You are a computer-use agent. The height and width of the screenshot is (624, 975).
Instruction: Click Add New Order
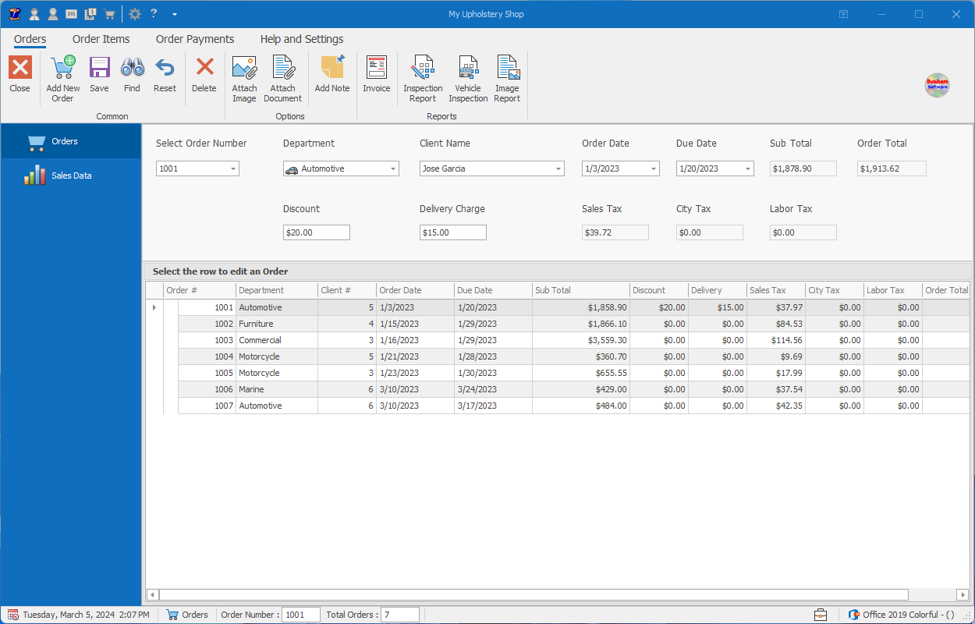pyautogui.click(x=62, y=74)
